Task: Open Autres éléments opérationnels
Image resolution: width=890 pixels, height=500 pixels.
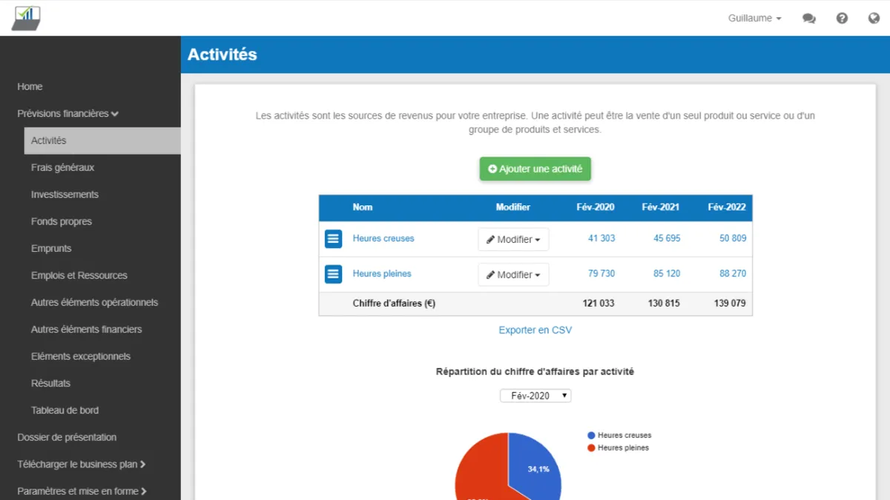Action: pos(94,302)
